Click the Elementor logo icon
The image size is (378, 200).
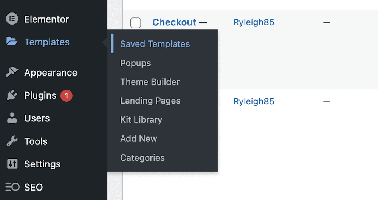point(12,19)
